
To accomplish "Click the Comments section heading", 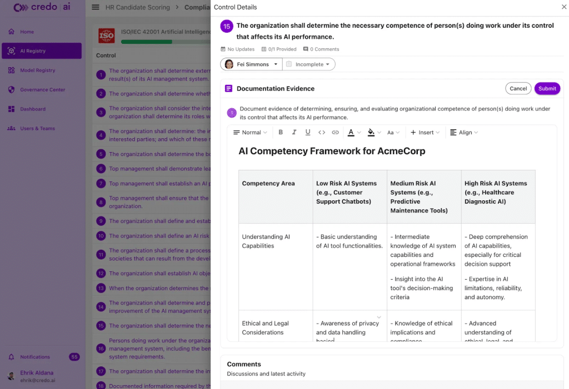I will [x=244, y=364].
